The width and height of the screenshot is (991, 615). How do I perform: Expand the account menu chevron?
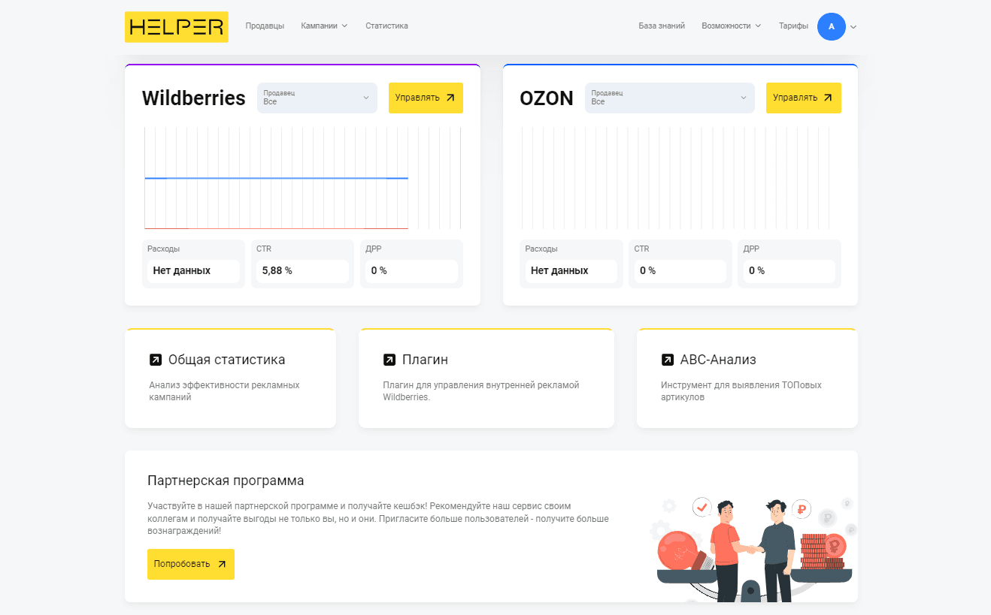(x=853, y=27)
